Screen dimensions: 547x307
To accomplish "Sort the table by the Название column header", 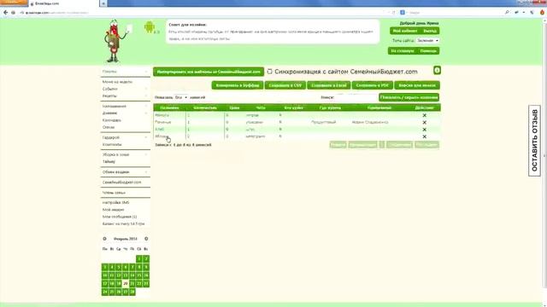I will (169, 108).
